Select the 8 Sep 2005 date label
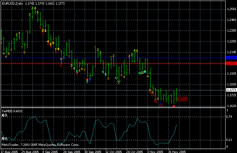This screenshot has height=153, width=237. (x=50, y=151)
